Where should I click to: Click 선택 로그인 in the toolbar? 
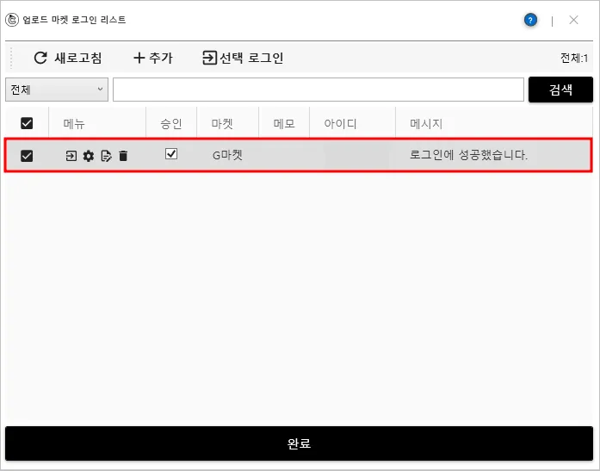(x=243, y=58)
